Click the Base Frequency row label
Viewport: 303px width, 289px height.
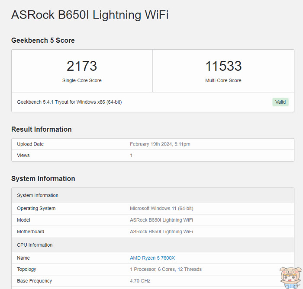pyautogui.click(x=34, y=281)
